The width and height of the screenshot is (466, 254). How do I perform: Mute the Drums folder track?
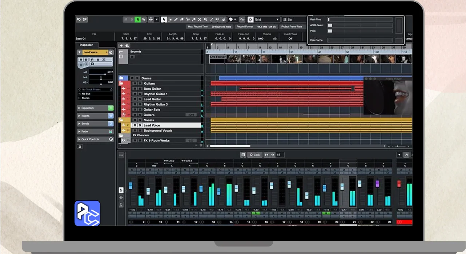133,78
